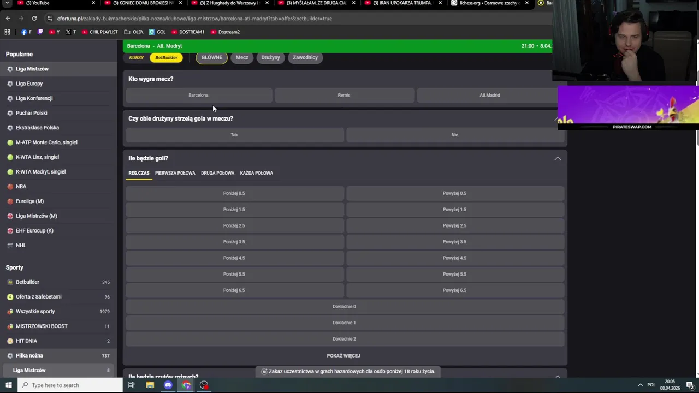
Task: Pick Remis as match result
Action: coord(344,95)
